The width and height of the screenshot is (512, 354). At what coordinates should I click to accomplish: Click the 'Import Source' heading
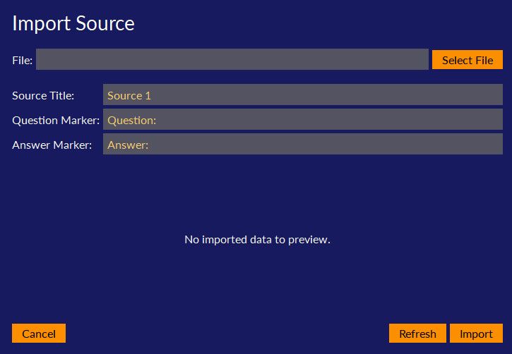point(73,23)
